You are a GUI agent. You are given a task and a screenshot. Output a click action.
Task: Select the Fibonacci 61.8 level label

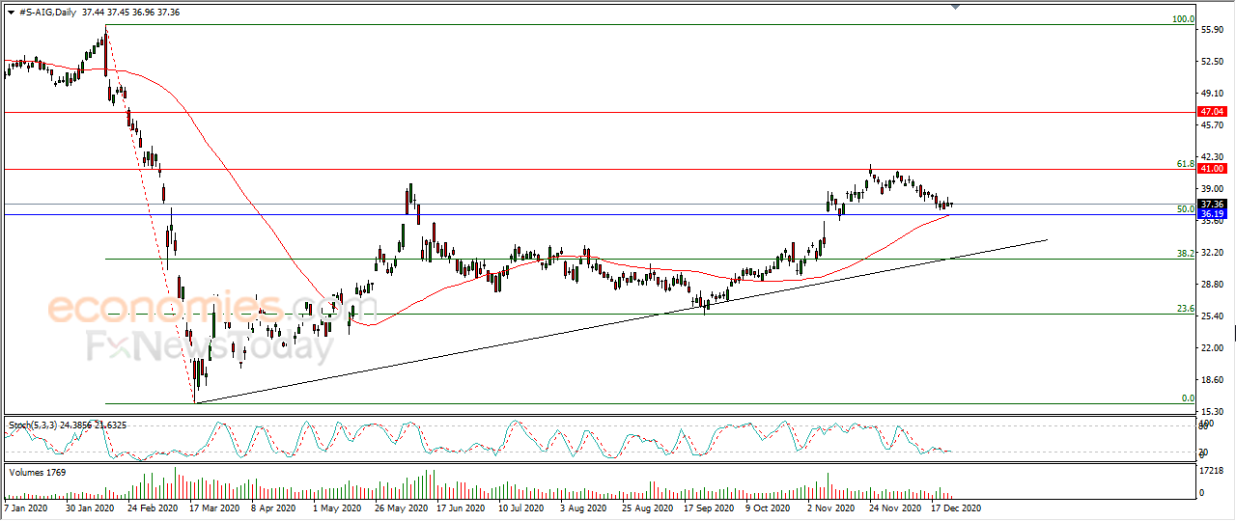tap(1185, 164)
